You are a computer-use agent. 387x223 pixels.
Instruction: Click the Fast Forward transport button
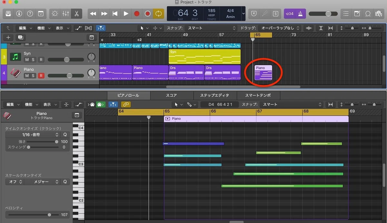coord(104,14)
